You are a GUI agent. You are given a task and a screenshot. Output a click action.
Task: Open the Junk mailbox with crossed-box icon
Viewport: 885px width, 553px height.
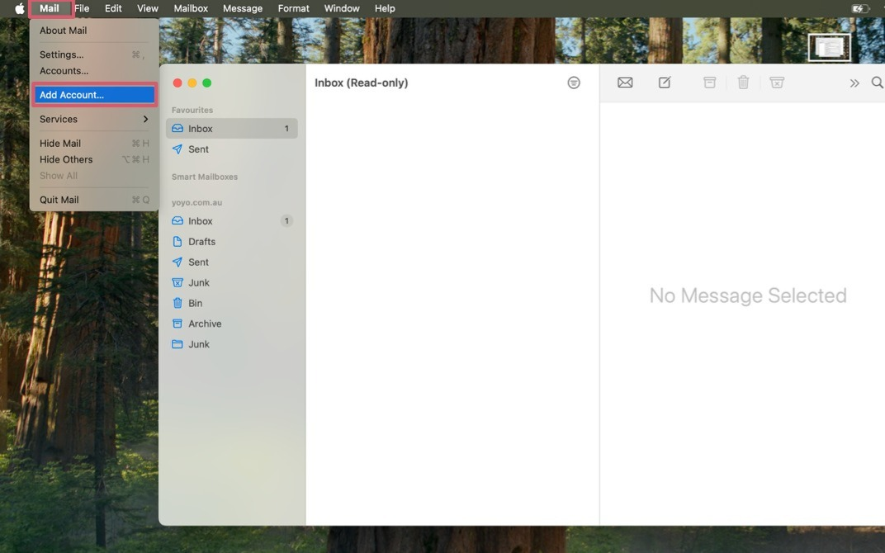click(232, 283)
